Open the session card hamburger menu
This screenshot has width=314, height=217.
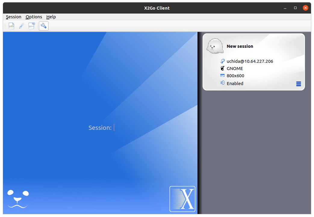(298, 84)
